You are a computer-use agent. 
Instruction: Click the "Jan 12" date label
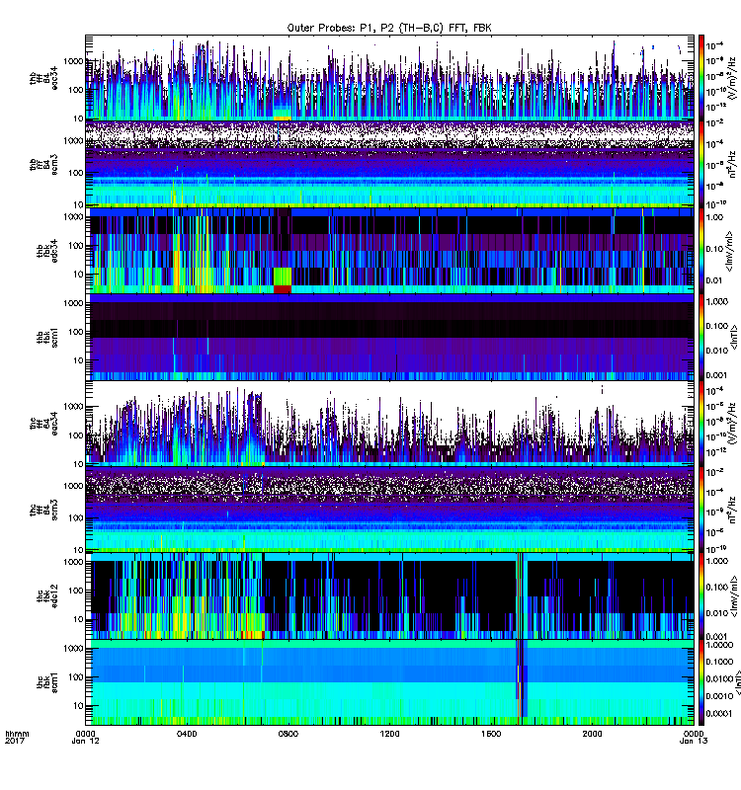[85, 741]
